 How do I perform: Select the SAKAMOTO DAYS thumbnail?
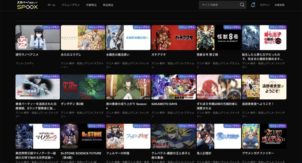[x=173, y=87]
